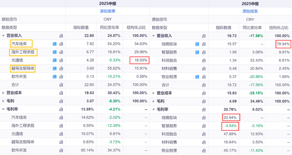This screenshot has width=292, height=155.
Task: Select the red-boxed 18.93% cell for 光通信
Action: 139,60
